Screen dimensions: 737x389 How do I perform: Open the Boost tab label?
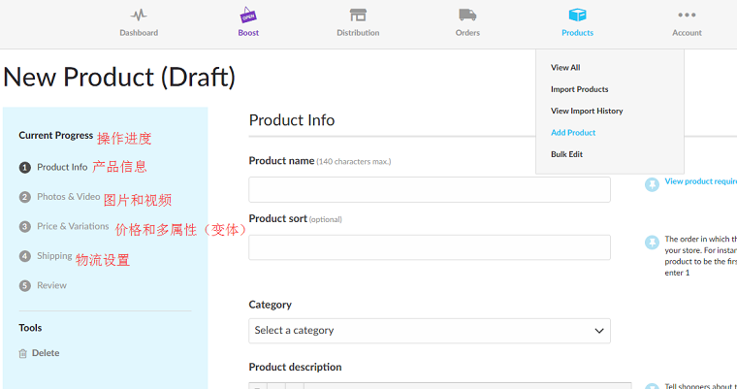point(248,33)
